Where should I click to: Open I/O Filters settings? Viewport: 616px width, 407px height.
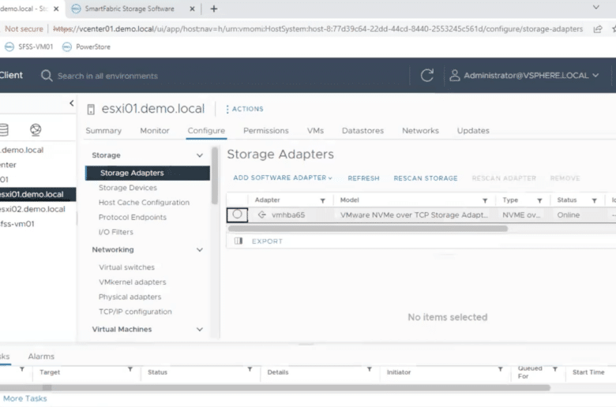[116, 232]
